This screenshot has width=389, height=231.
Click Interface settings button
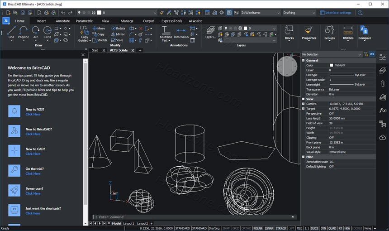(336, 13)
